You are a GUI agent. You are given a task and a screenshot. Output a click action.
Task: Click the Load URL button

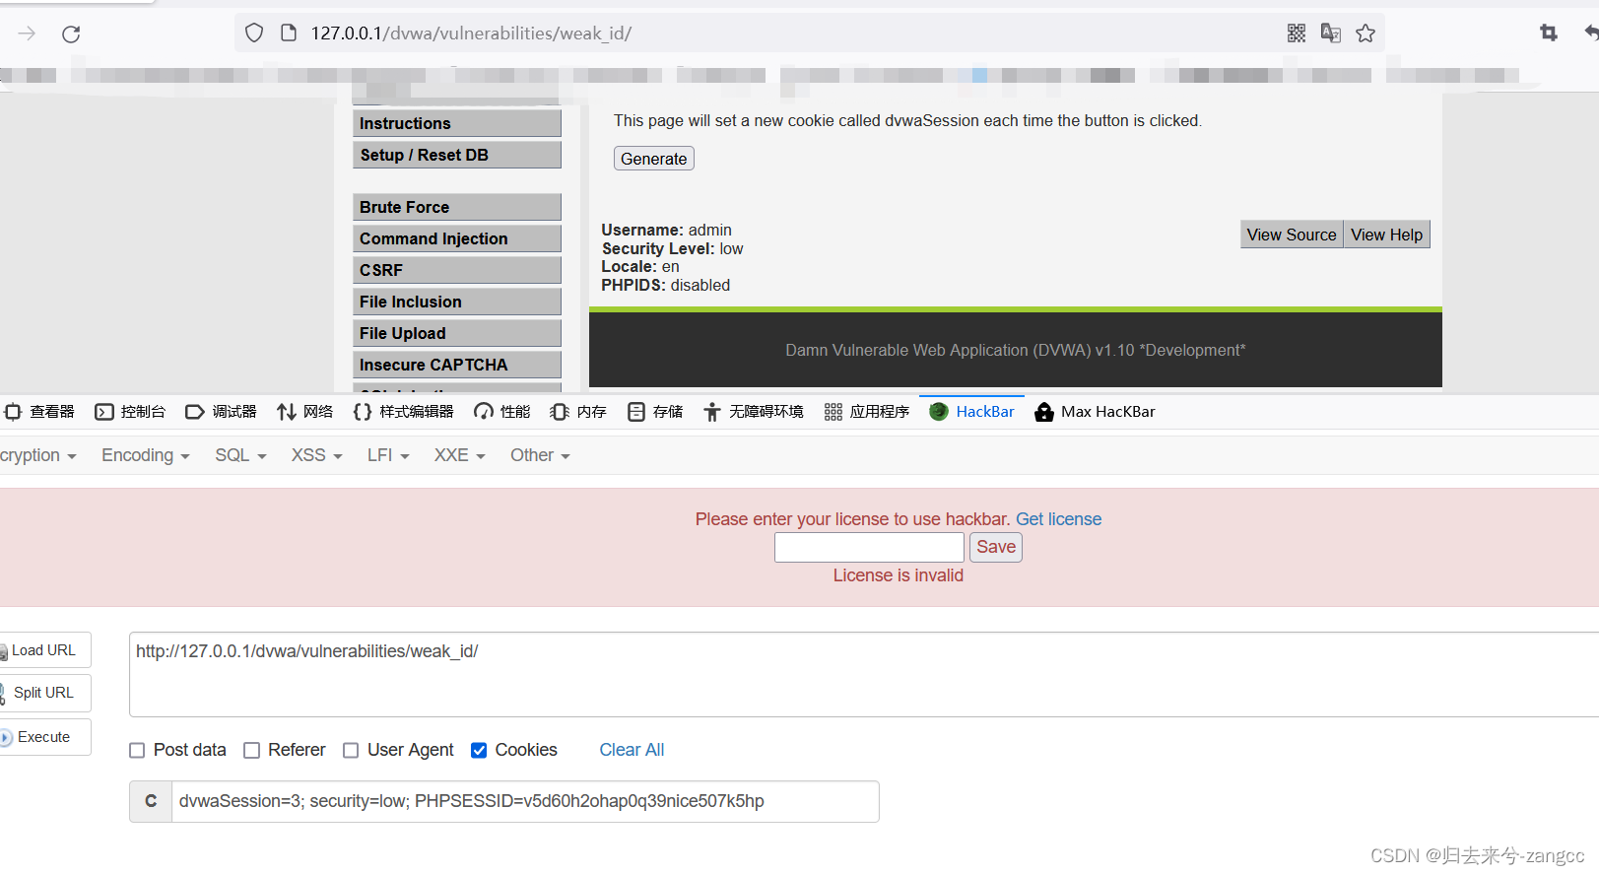(x=44, y=650)
